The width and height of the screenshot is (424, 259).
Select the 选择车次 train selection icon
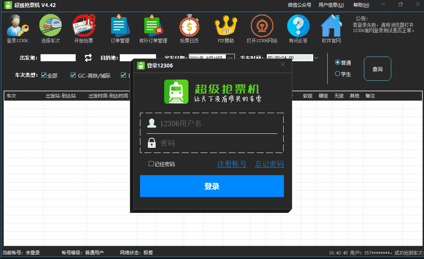tap(50, 28)
